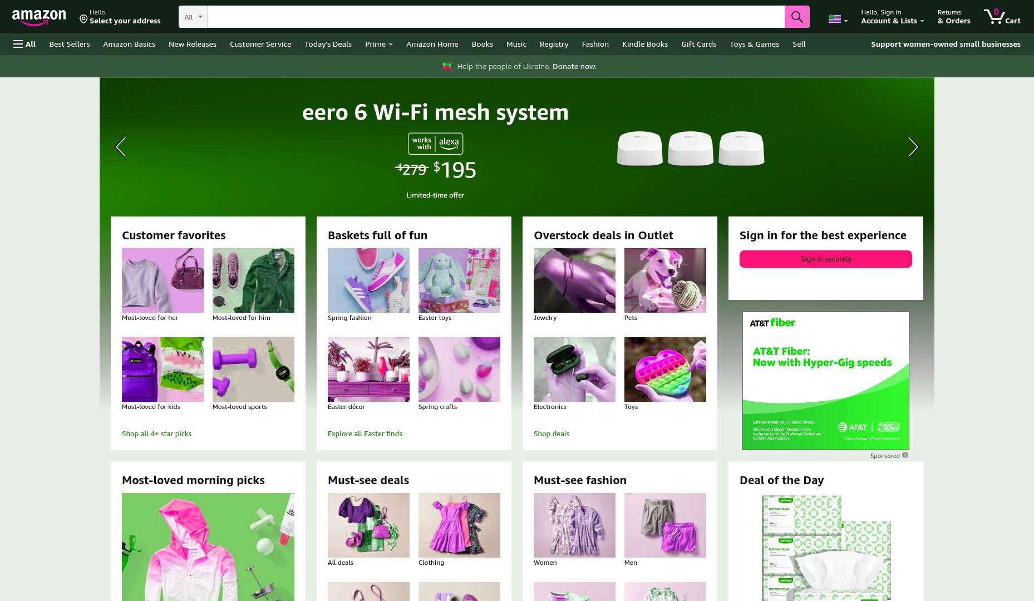The image size is (1034, 601).
Task: Open Fashion nav item
Action: 595,44
